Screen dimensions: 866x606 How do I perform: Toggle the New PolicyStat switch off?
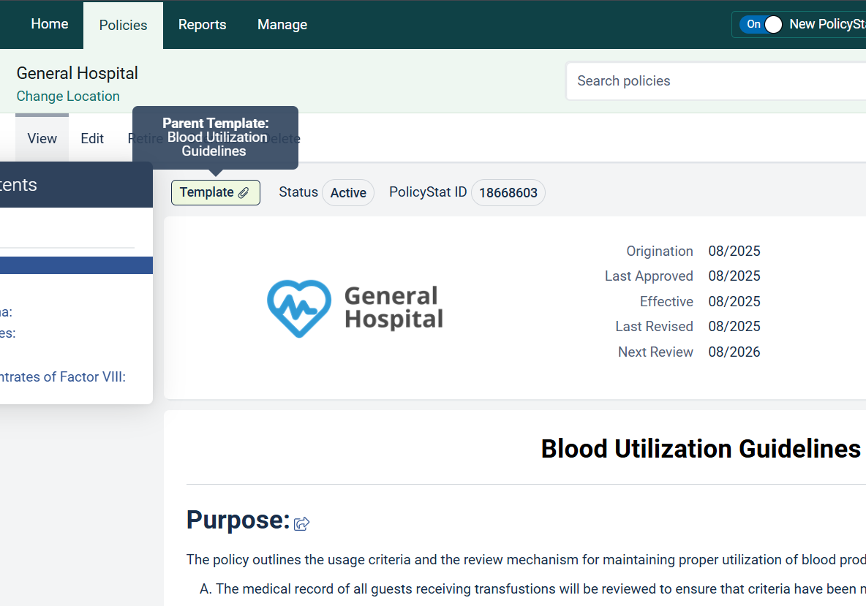click(762, 24)
